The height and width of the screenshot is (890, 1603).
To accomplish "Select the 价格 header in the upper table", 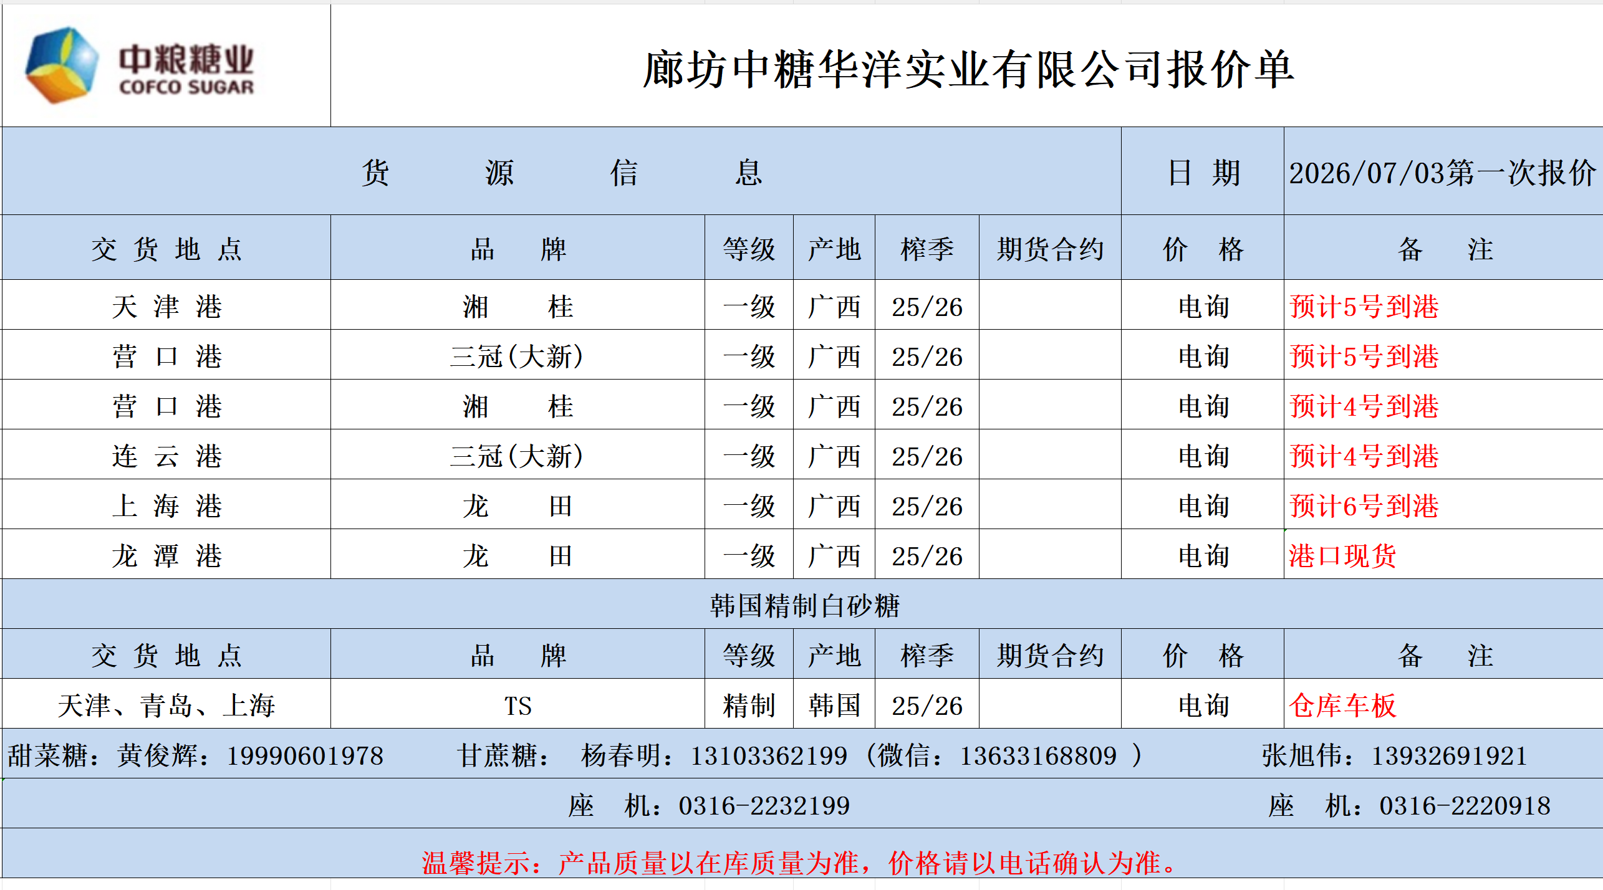I will pyautogui.click(x=1202, y=249).
